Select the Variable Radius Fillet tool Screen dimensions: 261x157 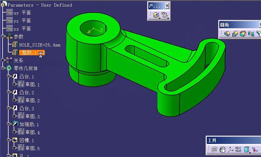[x=235, y=33]
